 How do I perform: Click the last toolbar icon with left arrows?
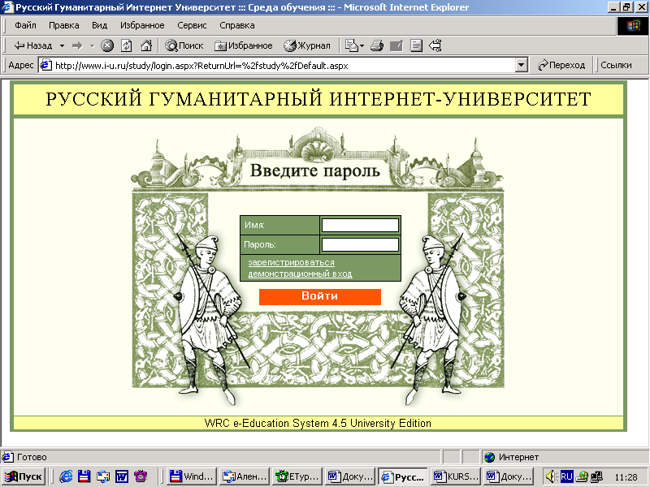[435, 45]
